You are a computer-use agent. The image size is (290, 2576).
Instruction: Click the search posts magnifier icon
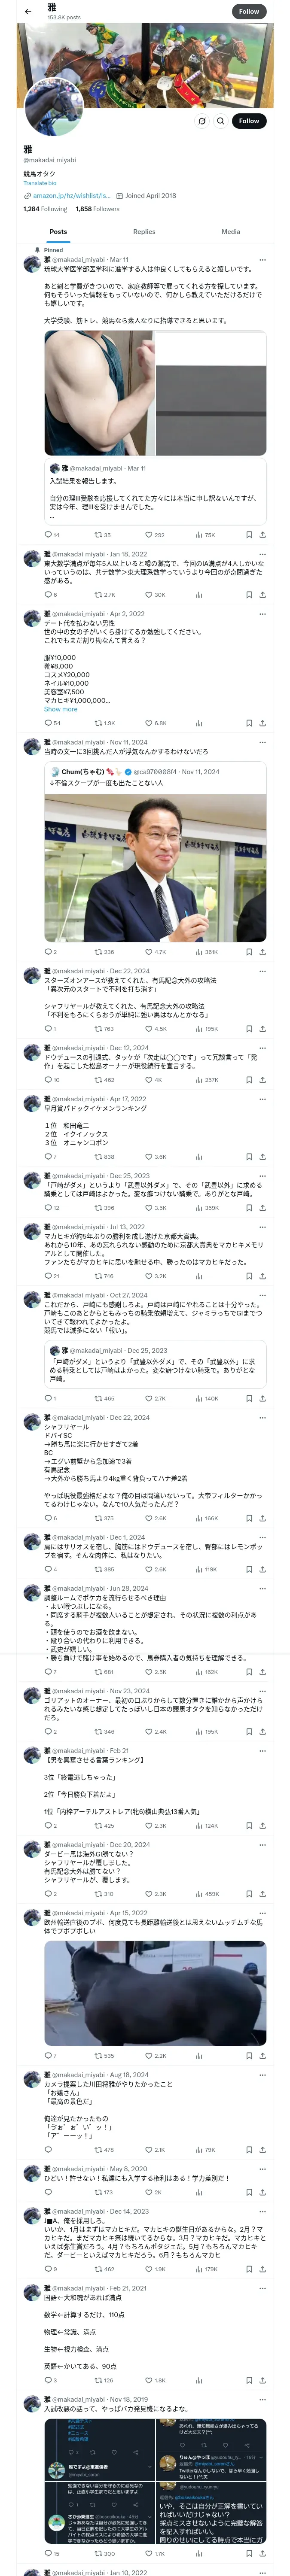(220, 121)
